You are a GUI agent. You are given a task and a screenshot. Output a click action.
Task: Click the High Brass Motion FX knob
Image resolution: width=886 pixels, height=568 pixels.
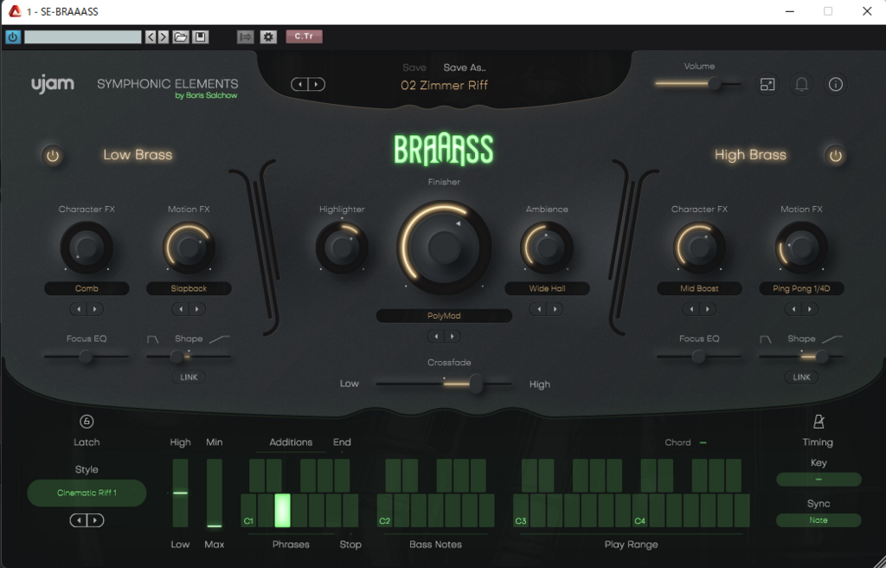coord(801,248)
